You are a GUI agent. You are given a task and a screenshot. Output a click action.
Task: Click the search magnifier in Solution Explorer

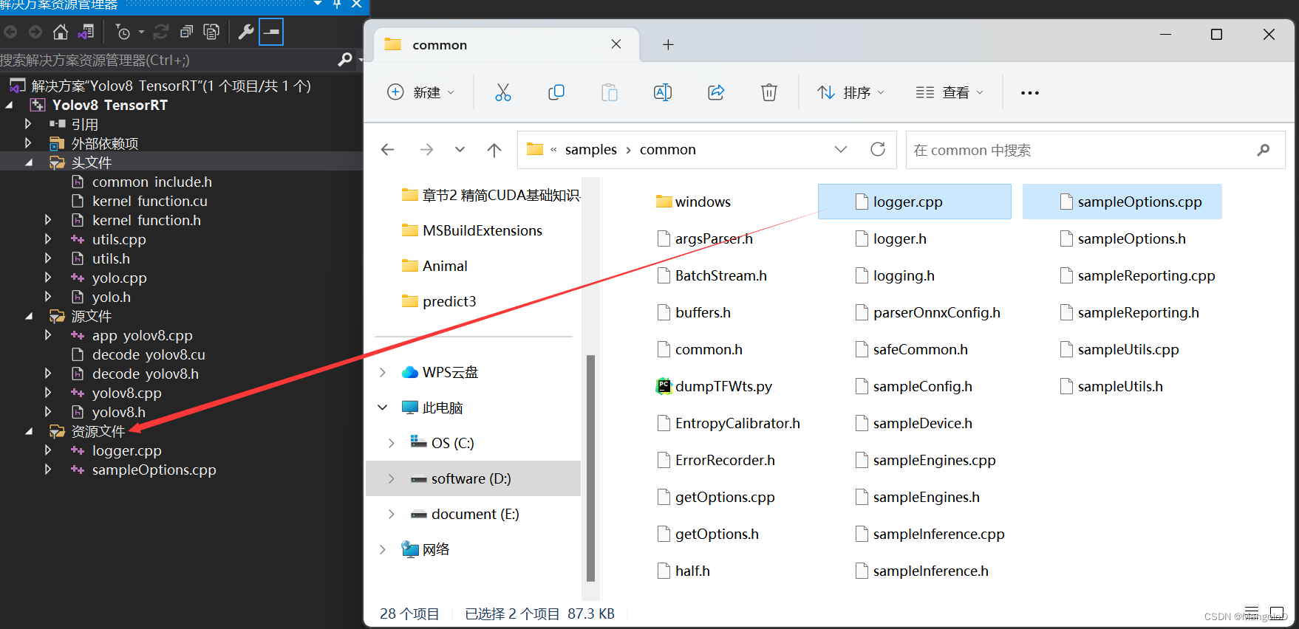pyautogui.click(x=345, y=60)
